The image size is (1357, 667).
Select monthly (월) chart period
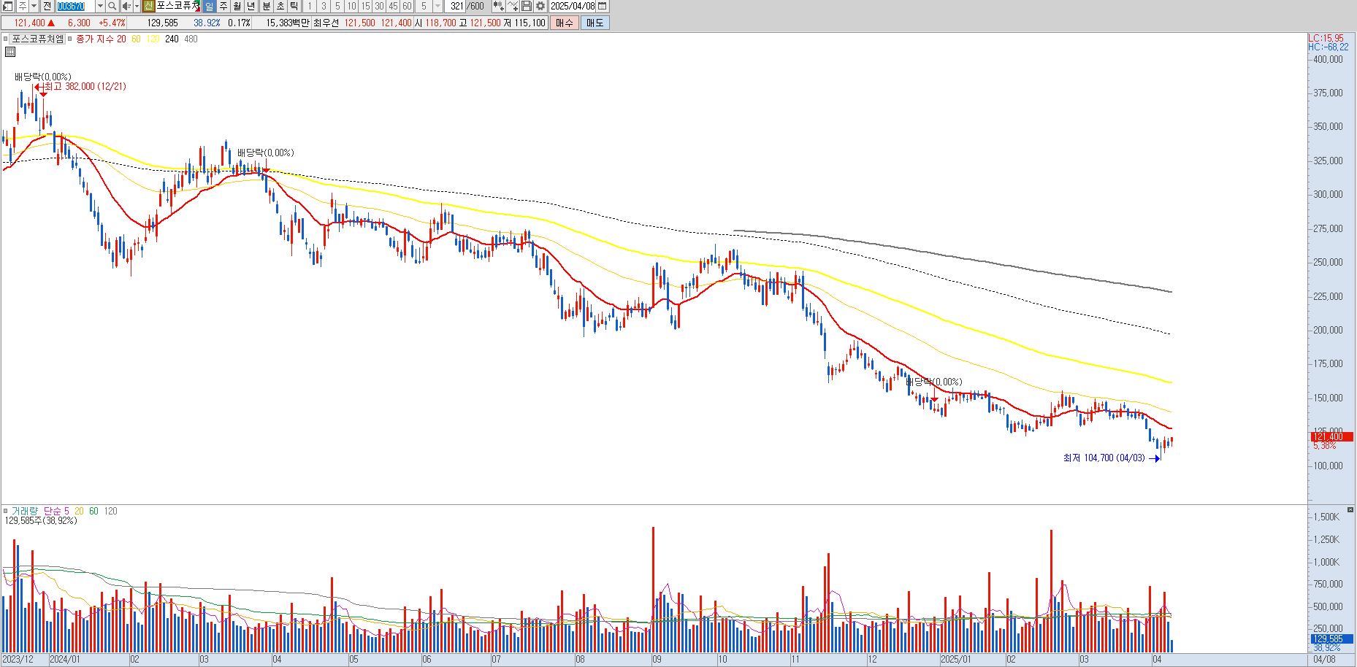pos(237,6)
